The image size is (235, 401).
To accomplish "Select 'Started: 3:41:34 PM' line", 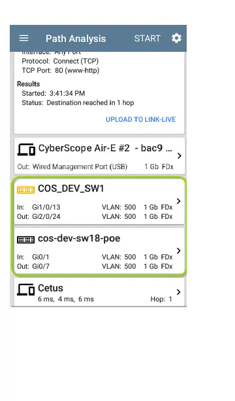I will (54, 93).
